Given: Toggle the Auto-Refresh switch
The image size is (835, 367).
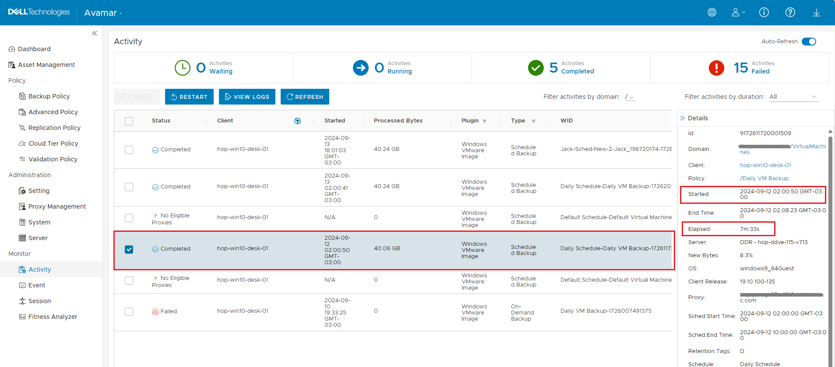Looking at the screenshot, I should 809,42.
